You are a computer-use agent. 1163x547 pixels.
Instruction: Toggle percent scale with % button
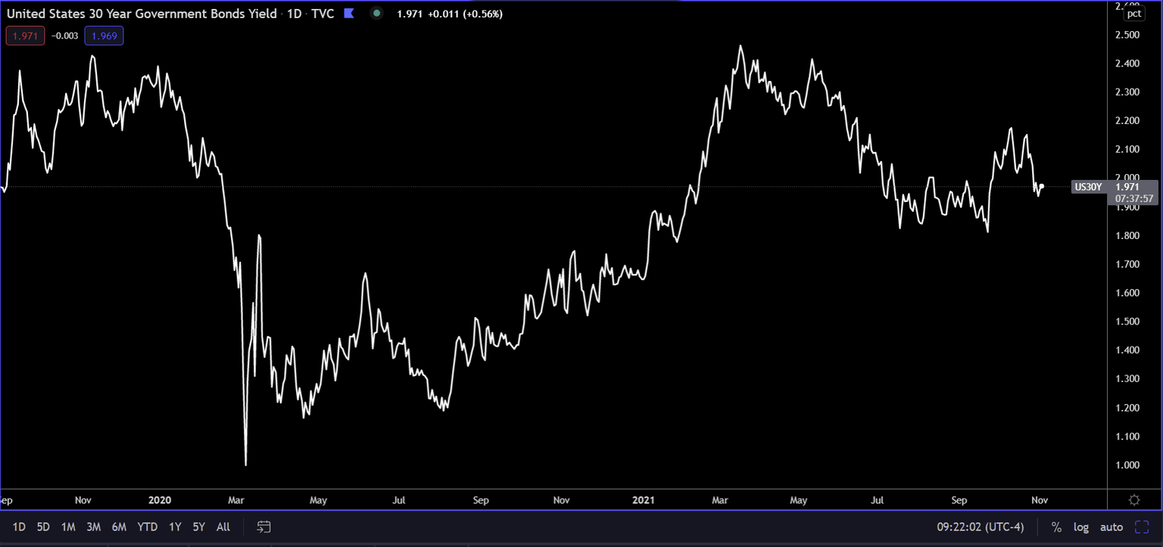pos(1056,527)
